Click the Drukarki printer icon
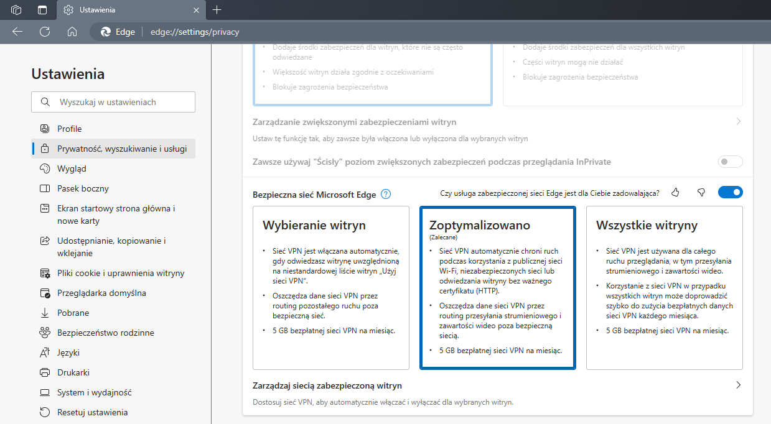Screen dimensions: 771x424 click(45, 372)
